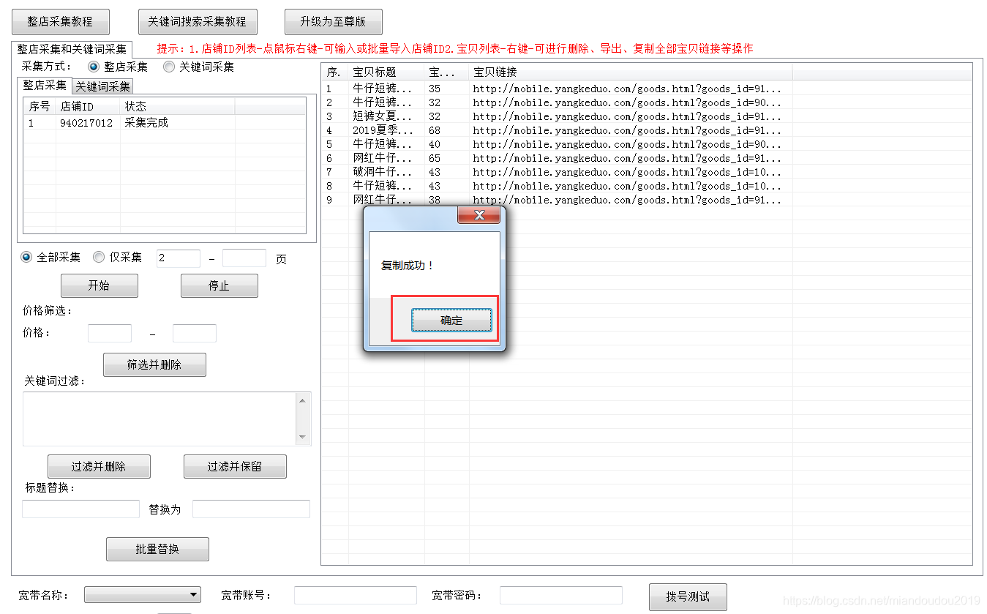Click the 宽带账号 input field
This screenshot has height=614, width=987.
355,595
